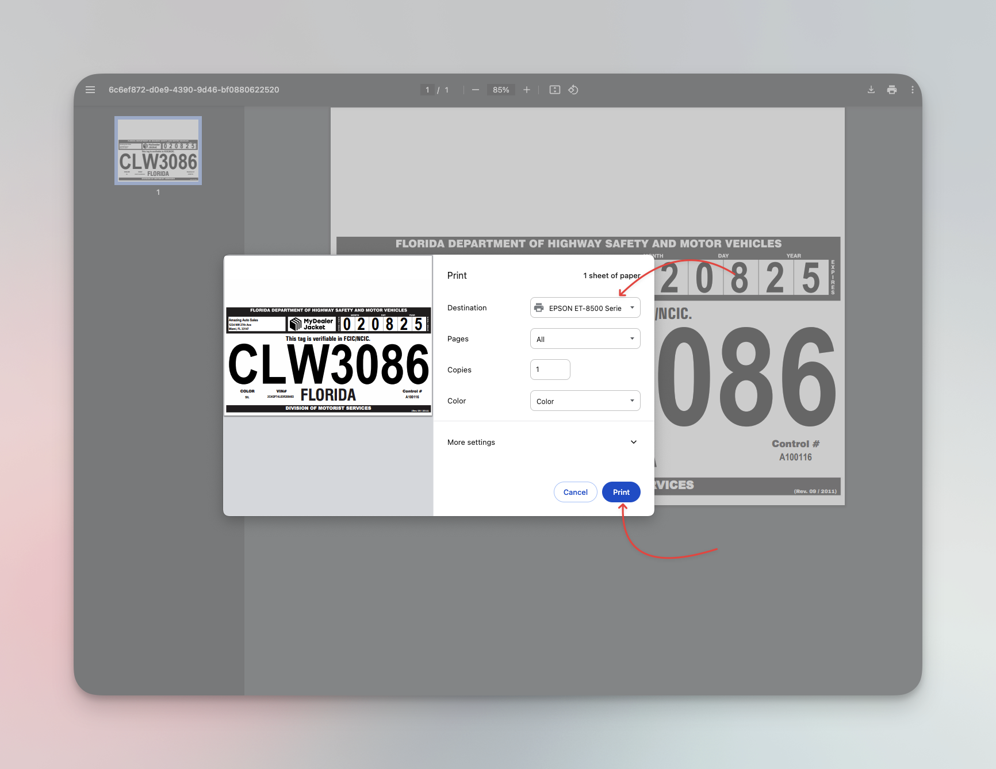Click the printer icon inside the Destination selector
Screen dimensions: 996x769
[539, 307]
